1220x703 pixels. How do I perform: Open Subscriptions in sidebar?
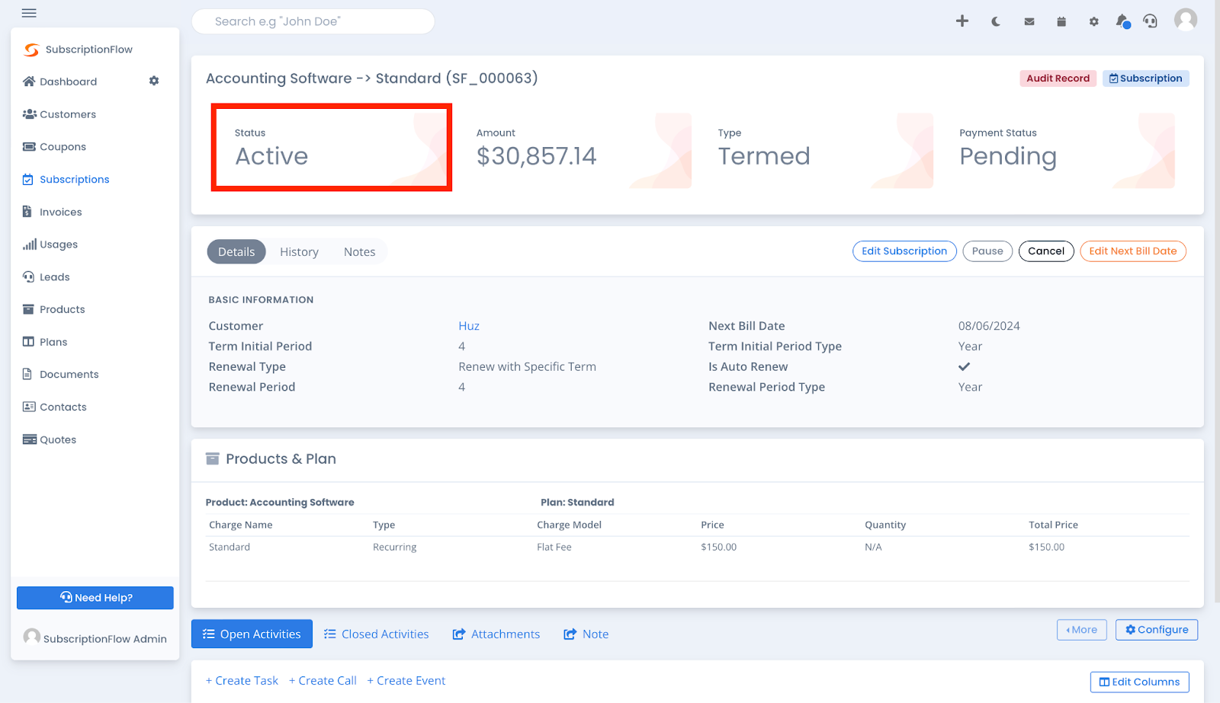(66, 180)
